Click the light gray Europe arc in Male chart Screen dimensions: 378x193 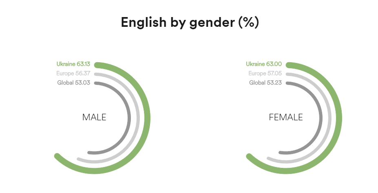(x=138, y=118)
